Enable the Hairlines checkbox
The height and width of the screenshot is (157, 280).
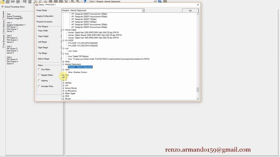[x=39, y=81]
